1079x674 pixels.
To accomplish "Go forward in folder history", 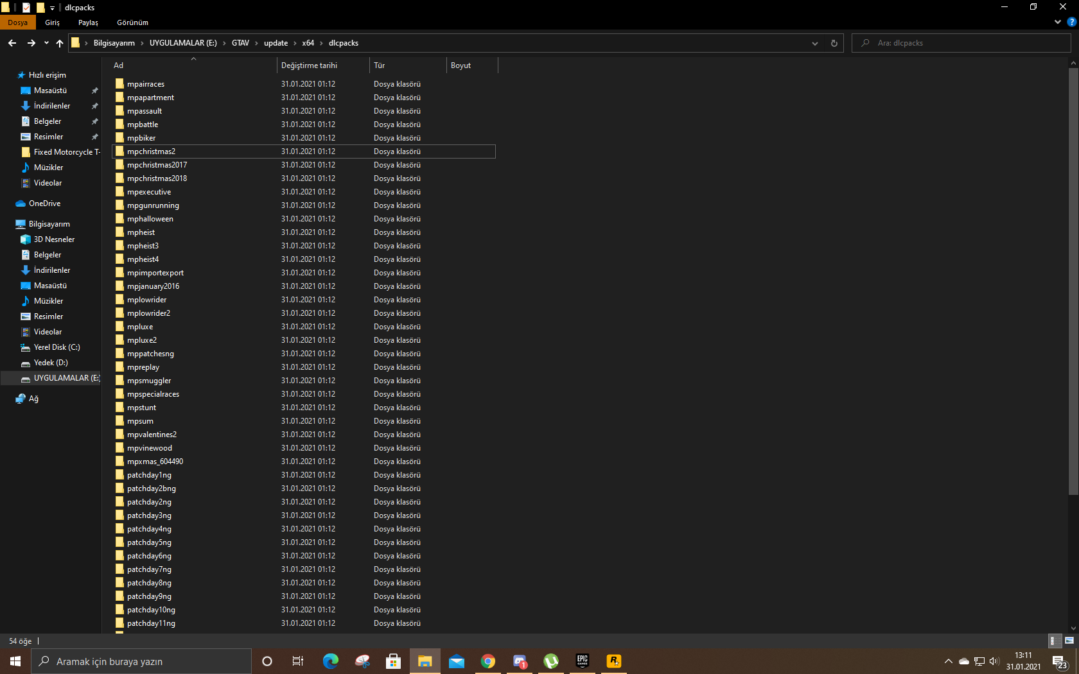I will tap(31, 43).
